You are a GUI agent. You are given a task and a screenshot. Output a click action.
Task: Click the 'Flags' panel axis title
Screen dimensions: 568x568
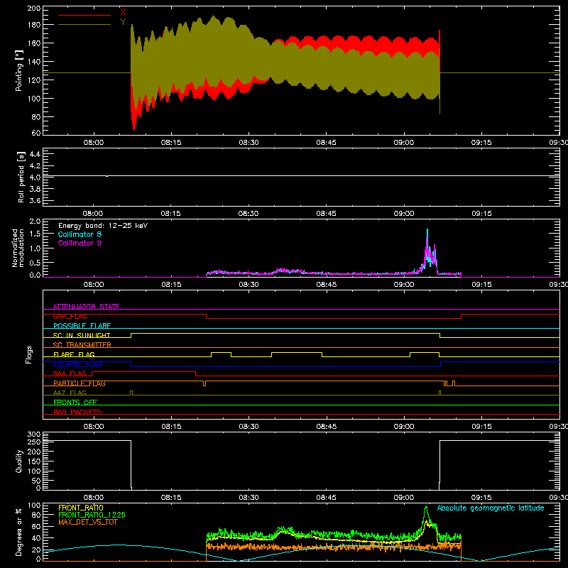[29, 354]
